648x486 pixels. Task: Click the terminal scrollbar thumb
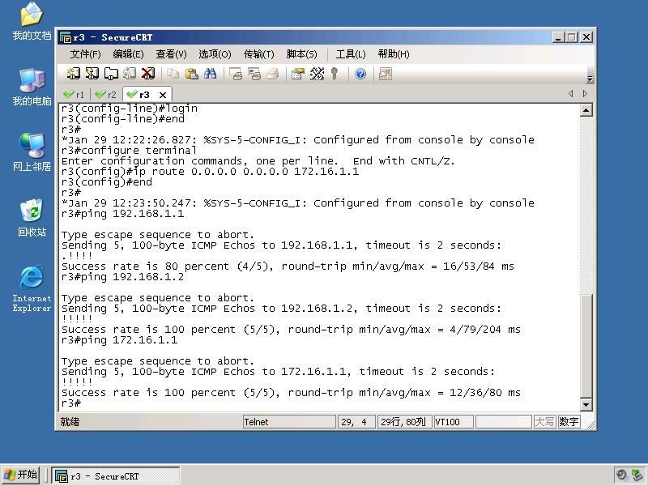pyautogui.click(x=586, y=346)
